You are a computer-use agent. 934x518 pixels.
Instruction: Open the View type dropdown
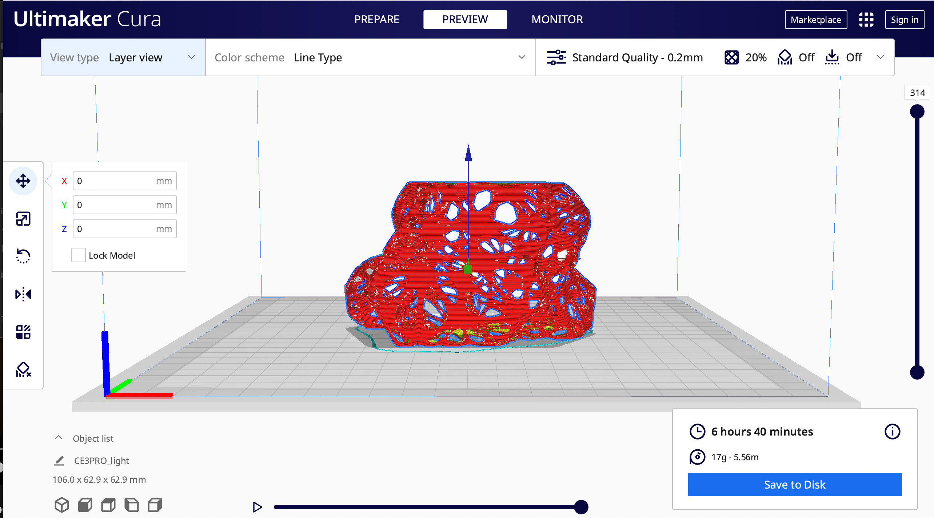point(123,57)
